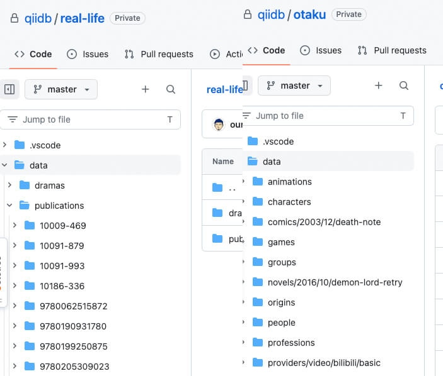Click the Name column header
Image resolution: width=443 pixels, height=376 pixels.
[223, 162]
